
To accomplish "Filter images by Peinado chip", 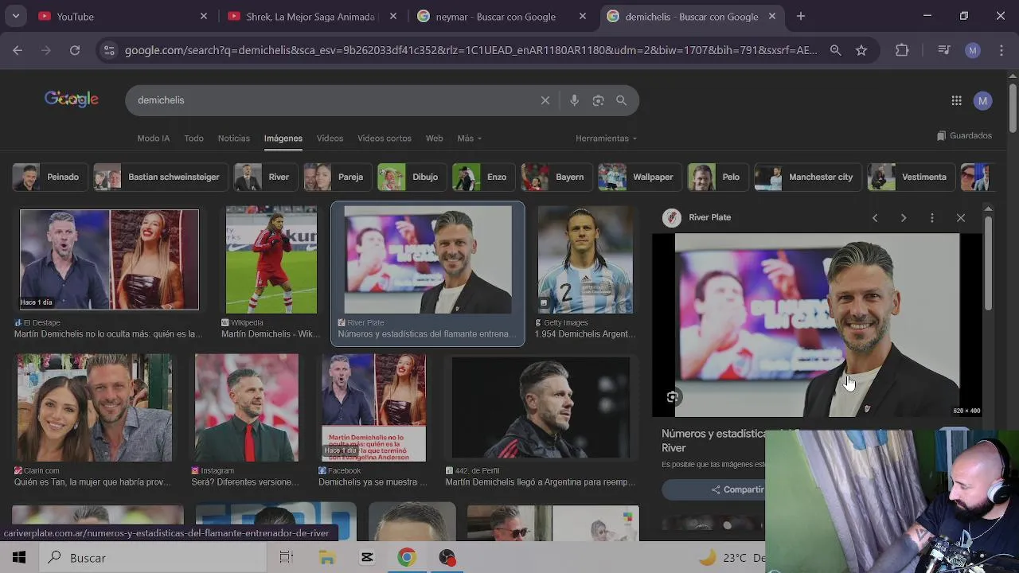I will coord(49,177).
